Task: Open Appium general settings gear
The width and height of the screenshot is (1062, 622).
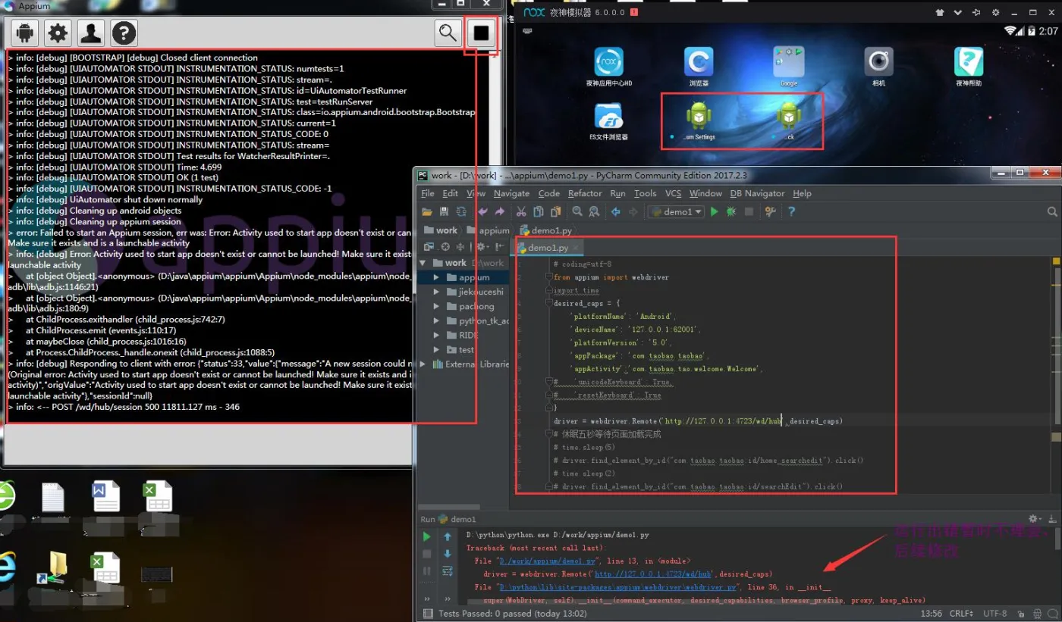Action: click(x=58, y=33)
